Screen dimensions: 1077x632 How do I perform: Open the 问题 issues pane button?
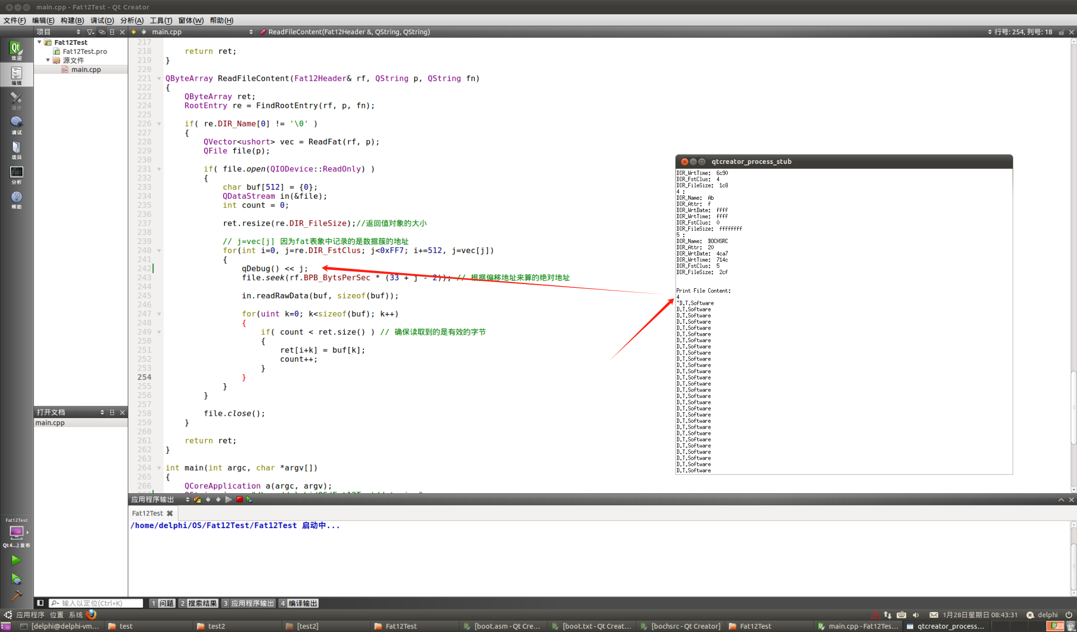[x=162, y=603]
